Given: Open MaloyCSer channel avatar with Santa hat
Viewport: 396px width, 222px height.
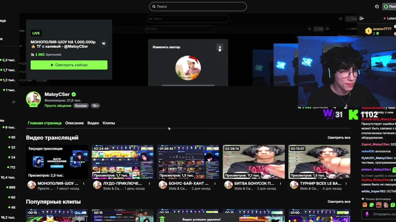Looking at the screenshot, I should pos(33,99).
